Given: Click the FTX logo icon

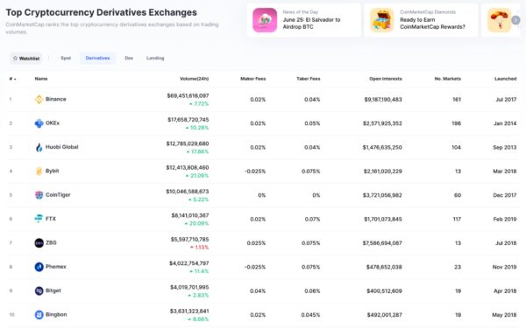Looking at the screenshot, I should (x=39, y=219).
